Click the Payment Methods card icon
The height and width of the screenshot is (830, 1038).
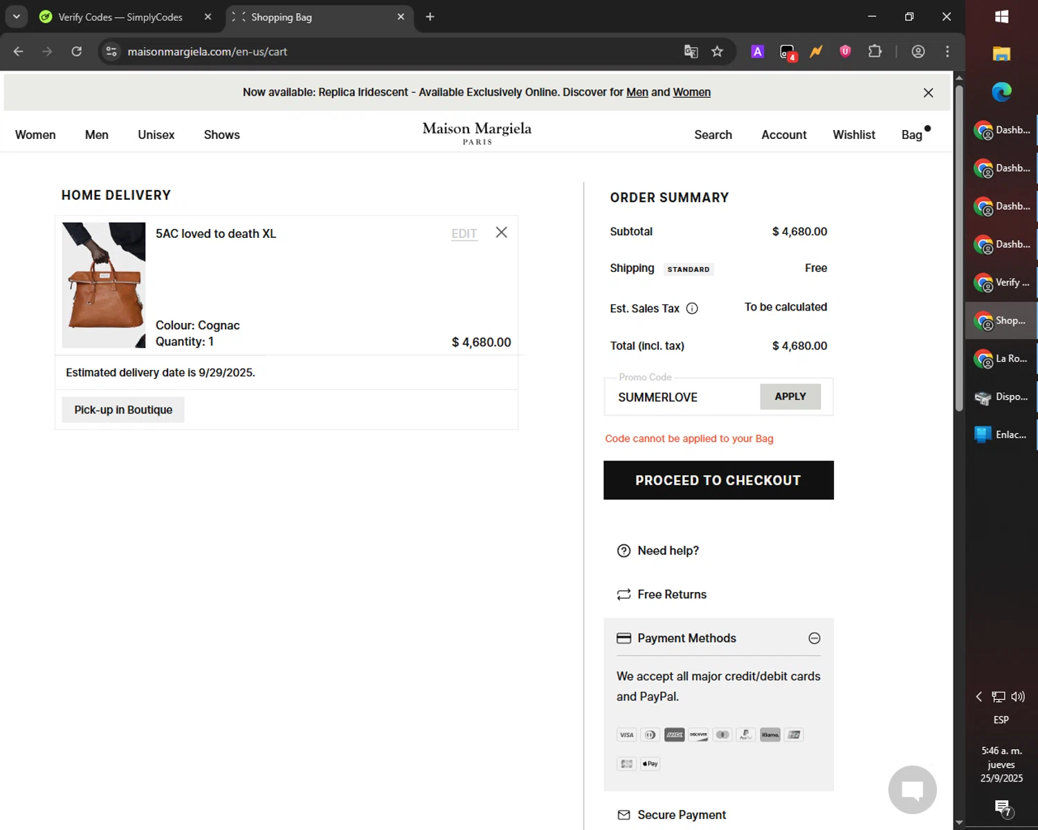tap(623, 638)
